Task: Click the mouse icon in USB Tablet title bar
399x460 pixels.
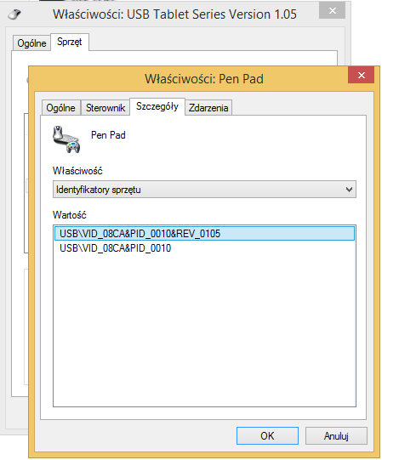Action: pos(14,14)
